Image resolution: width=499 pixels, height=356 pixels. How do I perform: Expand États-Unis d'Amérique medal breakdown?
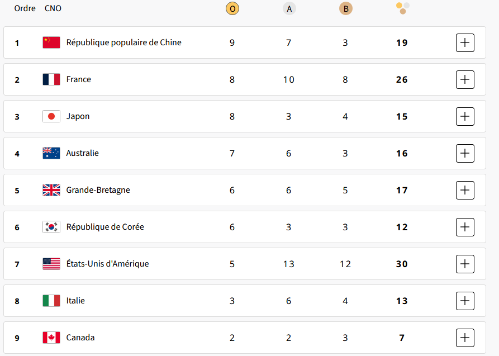[x=465, y=264]
